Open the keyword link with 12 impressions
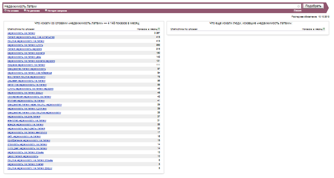Viewport: 334px width, 178px height. pos(26,152)
